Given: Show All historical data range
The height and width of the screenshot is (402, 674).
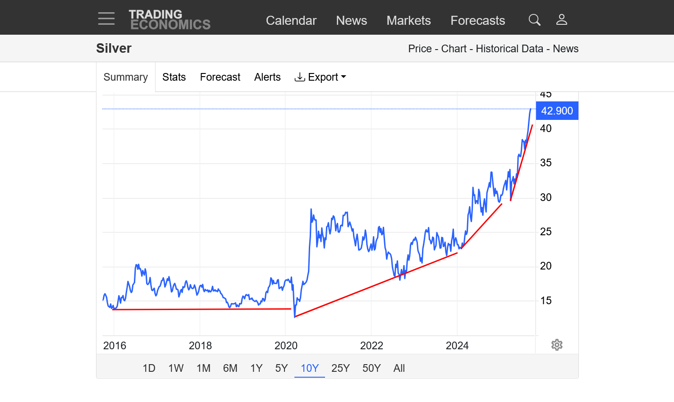Looking at the screenshot, I should [399, 368].
